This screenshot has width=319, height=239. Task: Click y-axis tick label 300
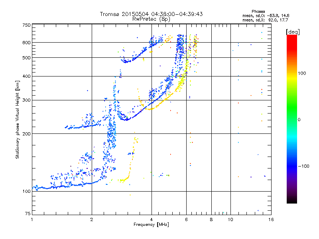[x=26, y=100]
